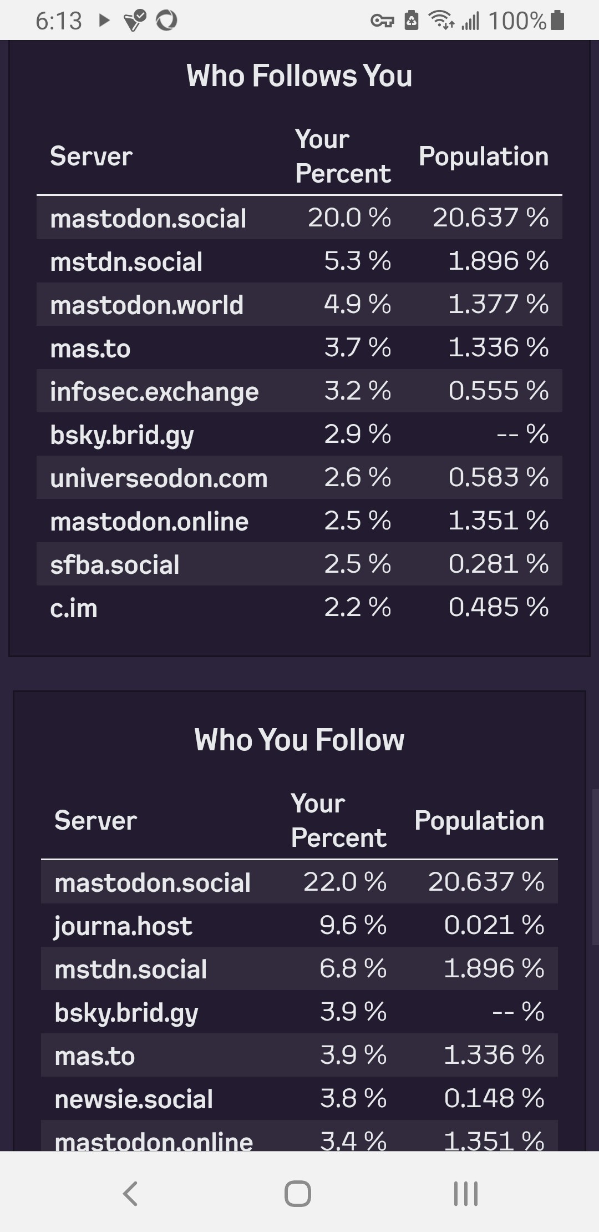599x1232 pixels.
Task: Tap the page scrollbar thumb on the right edge
Action: [595, 867]
